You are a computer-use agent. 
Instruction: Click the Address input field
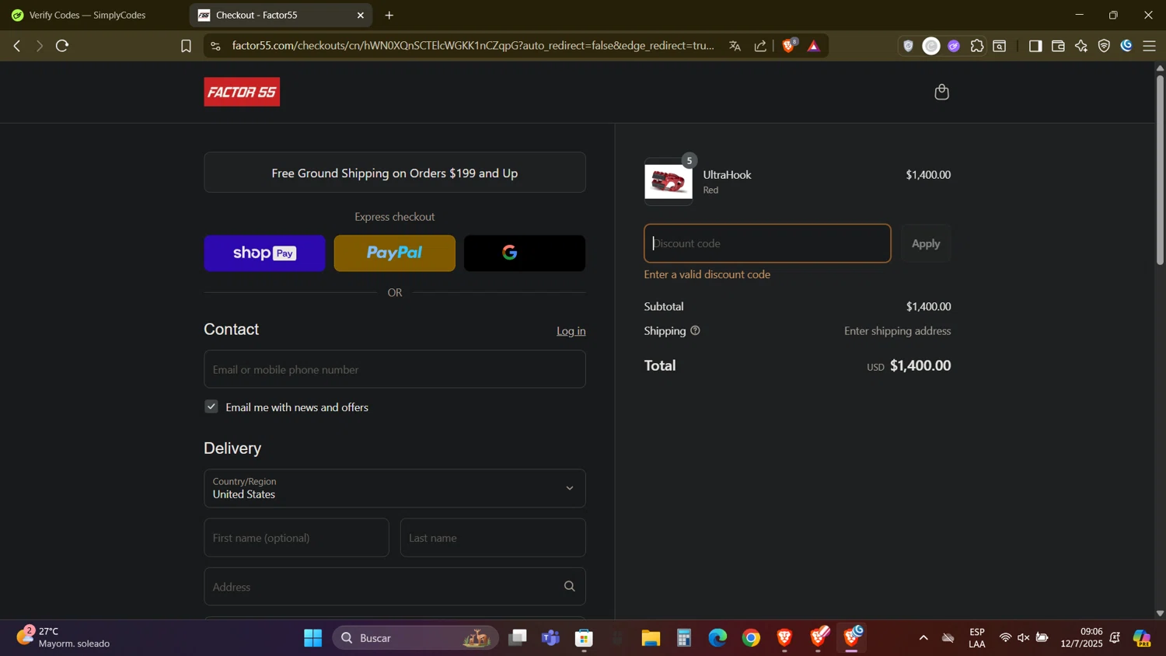(394, 587)
